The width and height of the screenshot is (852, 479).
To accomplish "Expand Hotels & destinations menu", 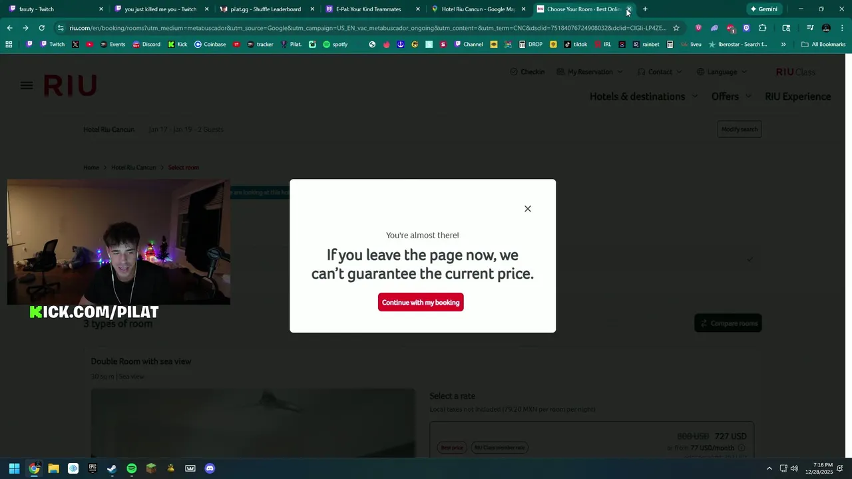I will (644, 96).
